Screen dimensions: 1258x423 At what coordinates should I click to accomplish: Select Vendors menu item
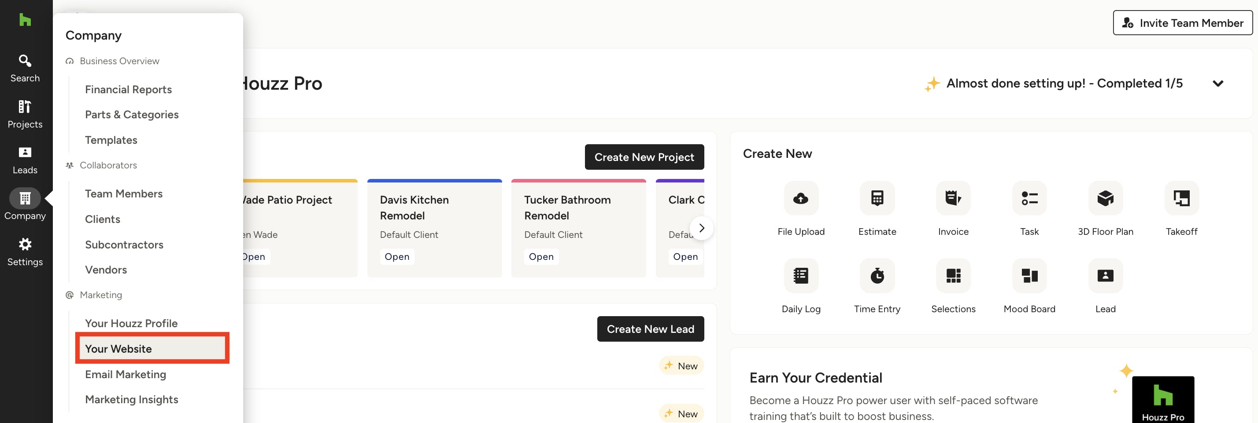click(106, 270)
